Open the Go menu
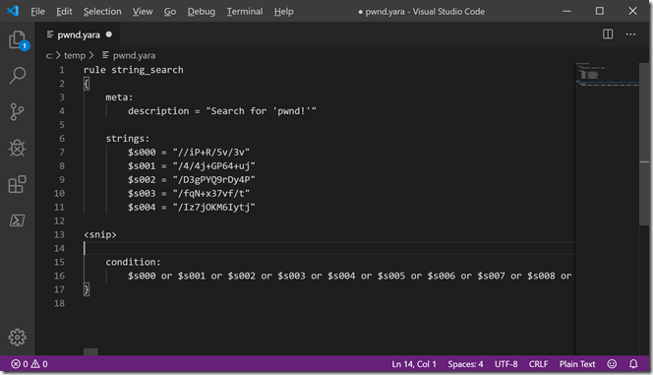Image resolution: width=653 pixels, height=375 pixels. [x=170, y=12]
